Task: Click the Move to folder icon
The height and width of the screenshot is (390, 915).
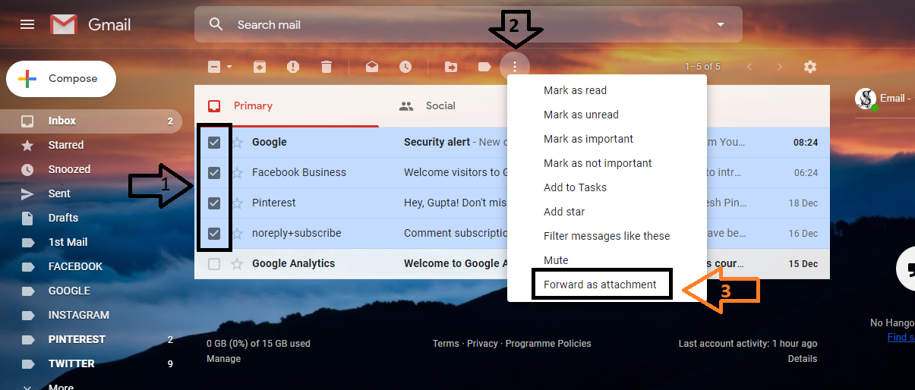Action: click(x=451, y=67)
